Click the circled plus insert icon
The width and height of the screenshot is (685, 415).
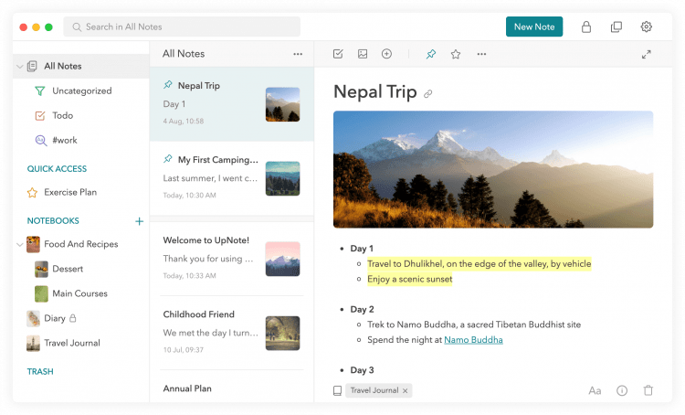[386, 54]
